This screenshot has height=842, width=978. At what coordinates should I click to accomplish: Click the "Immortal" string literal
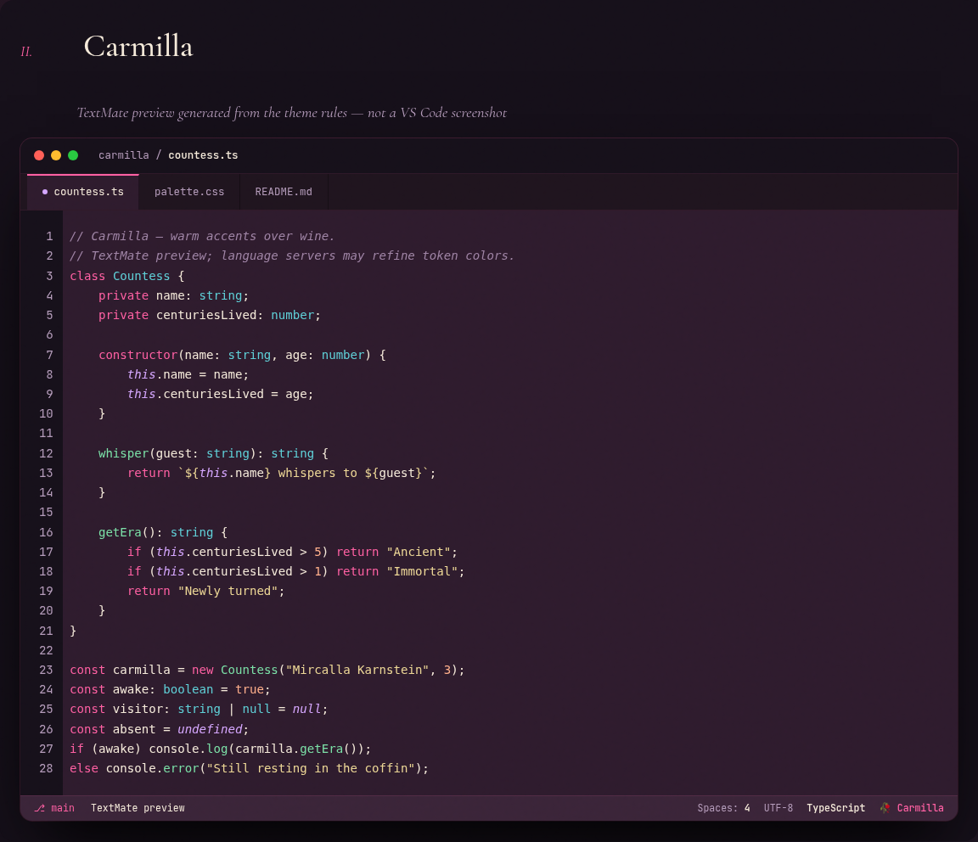pyautogui.click(x=422, y=571)
